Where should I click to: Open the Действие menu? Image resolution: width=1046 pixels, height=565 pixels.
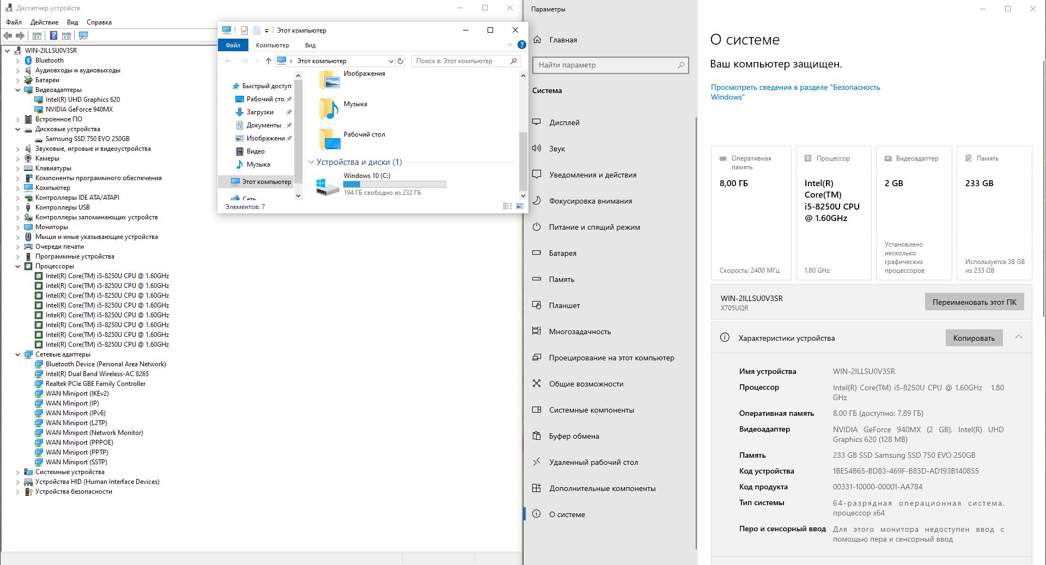[44, 22]
